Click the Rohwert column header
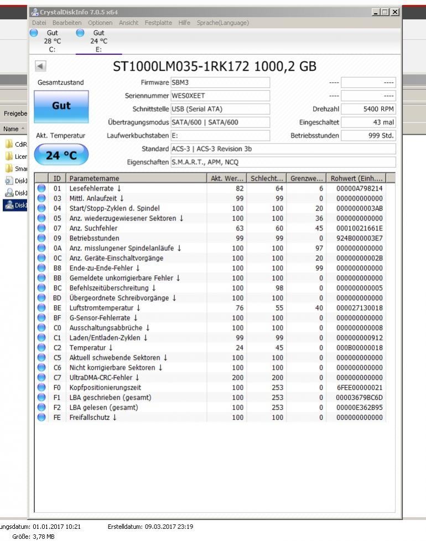426x541 pixels. coord(356,178)
